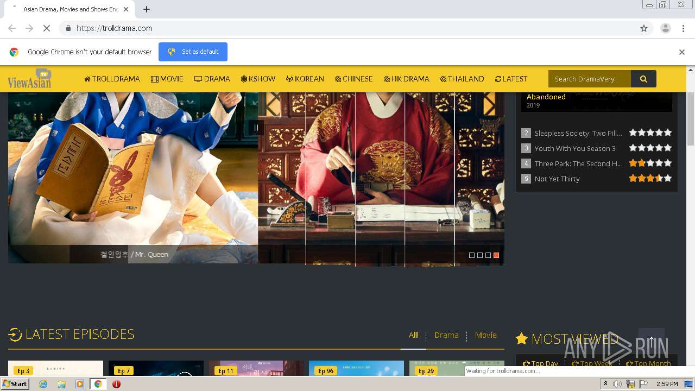The image size is (695, 391).
Task: Launch Opera from the taskbar
Action: (116, 384)
